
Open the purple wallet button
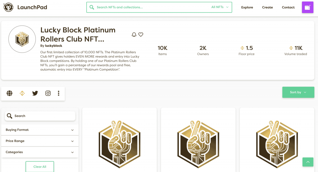[x=307, y=7]
